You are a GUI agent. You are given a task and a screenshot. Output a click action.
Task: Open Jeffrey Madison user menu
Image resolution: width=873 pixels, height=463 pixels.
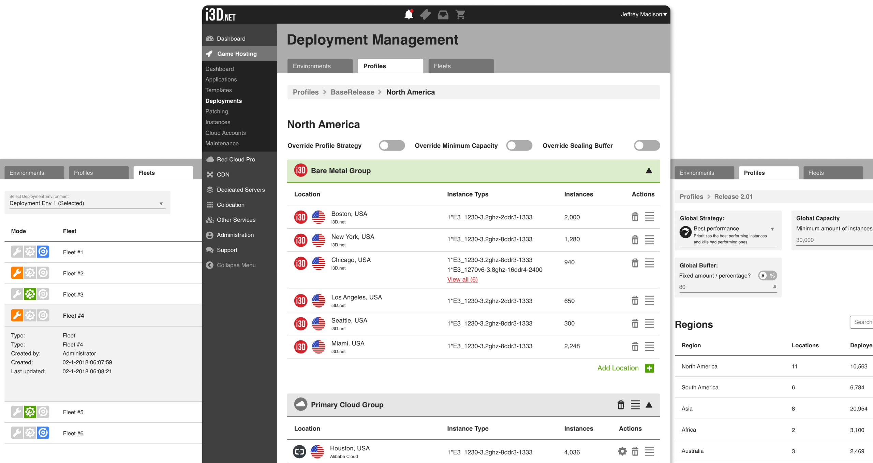[643, 14]
